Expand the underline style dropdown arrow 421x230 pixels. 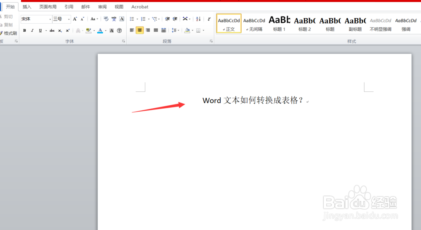[46, 31]
